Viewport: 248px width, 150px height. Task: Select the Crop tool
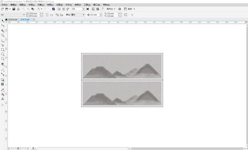point(3,30)
